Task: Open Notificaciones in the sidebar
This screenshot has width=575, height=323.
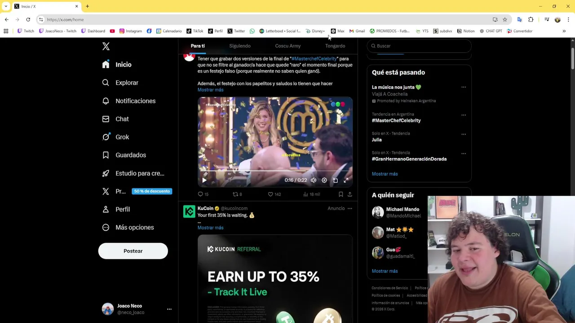Action: point(128,101)
